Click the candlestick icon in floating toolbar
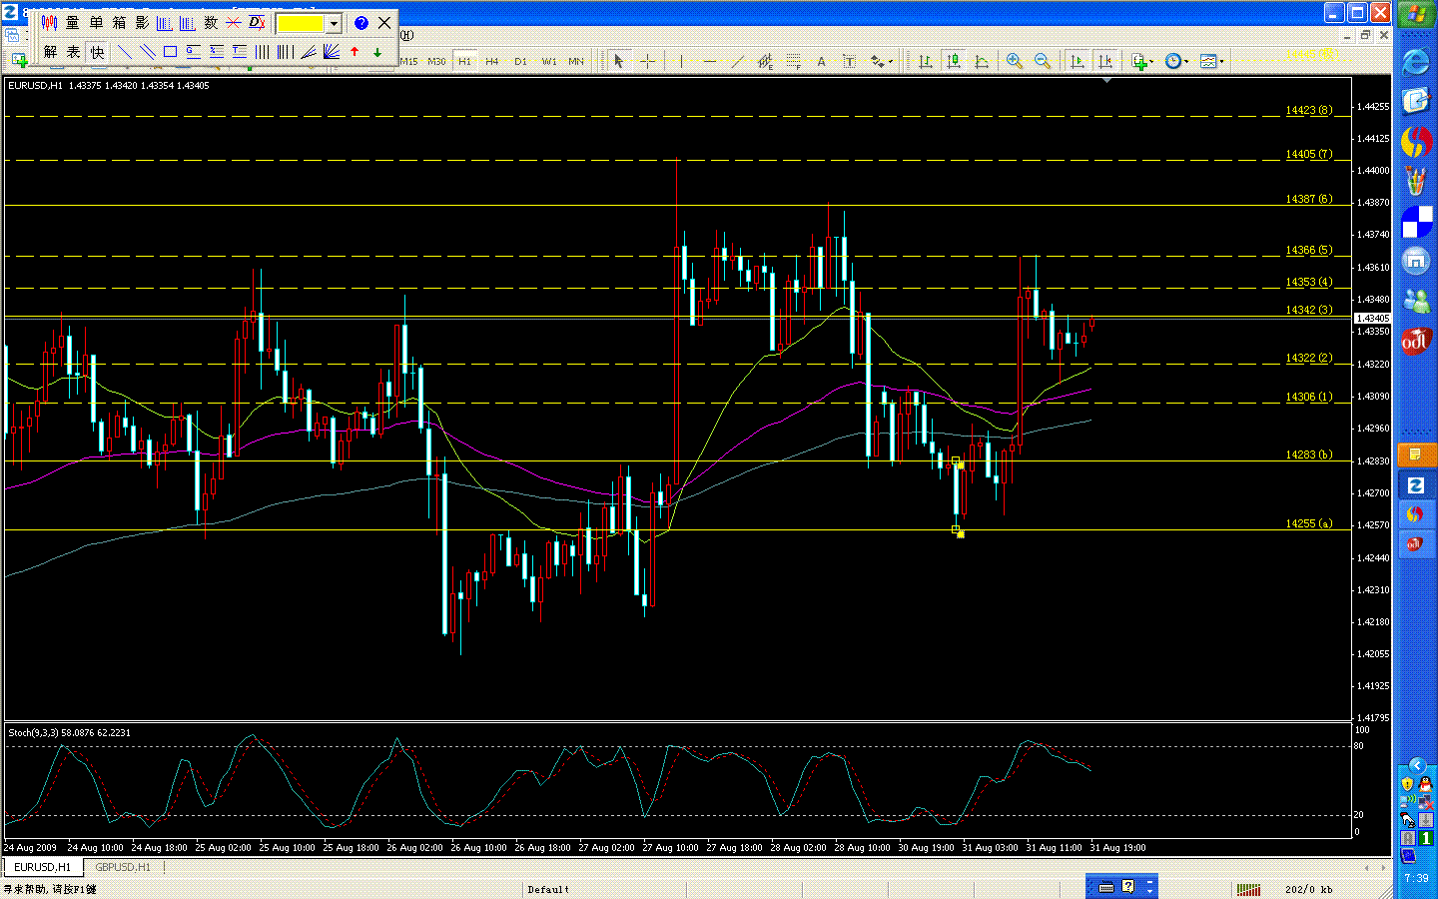Screen dimensions: 1438x899 49,23
